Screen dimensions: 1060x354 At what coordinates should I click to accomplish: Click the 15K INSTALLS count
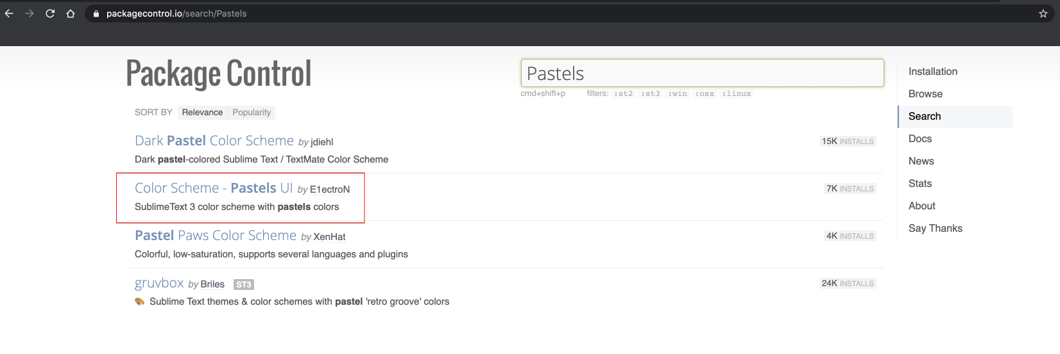coord(848,141)
